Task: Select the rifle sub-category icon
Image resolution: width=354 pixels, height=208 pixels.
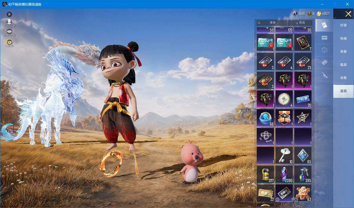Action: coord(324,75)
